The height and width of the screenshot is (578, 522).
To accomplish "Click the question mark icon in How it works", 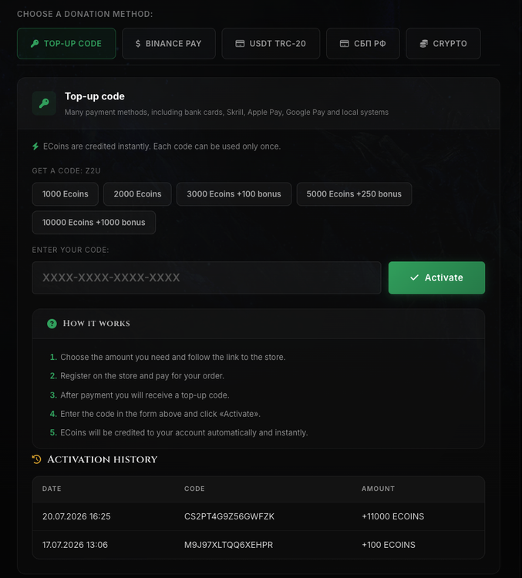I will click(x=52, y=324).
